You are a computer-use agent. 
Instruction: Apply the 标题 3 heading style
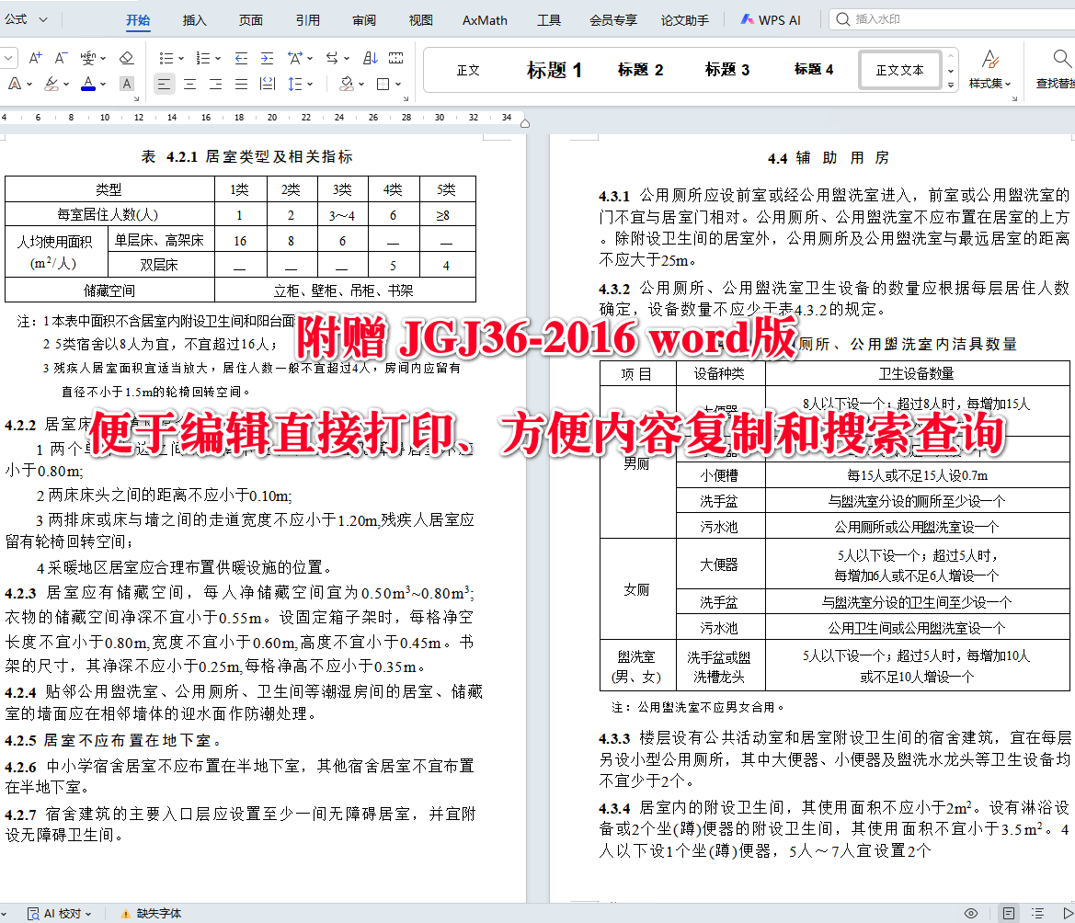click(726, 70)
